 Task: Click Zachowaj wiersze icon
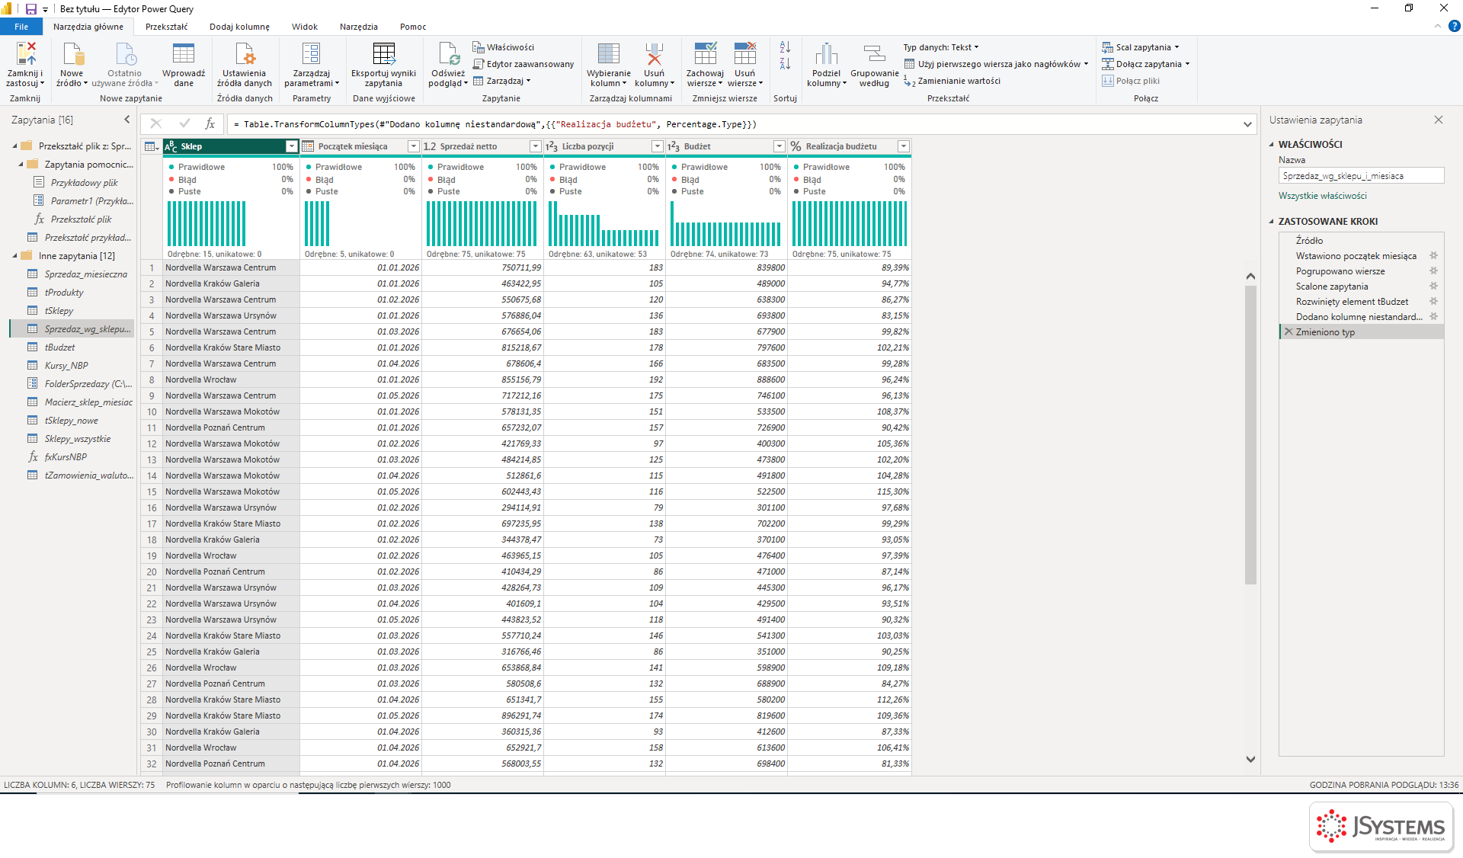705,54
